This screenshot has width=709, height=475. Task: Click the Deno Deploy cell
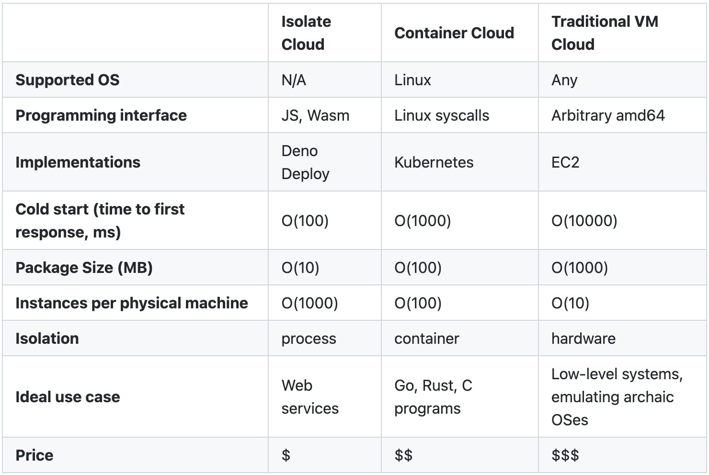pos(305,162)
